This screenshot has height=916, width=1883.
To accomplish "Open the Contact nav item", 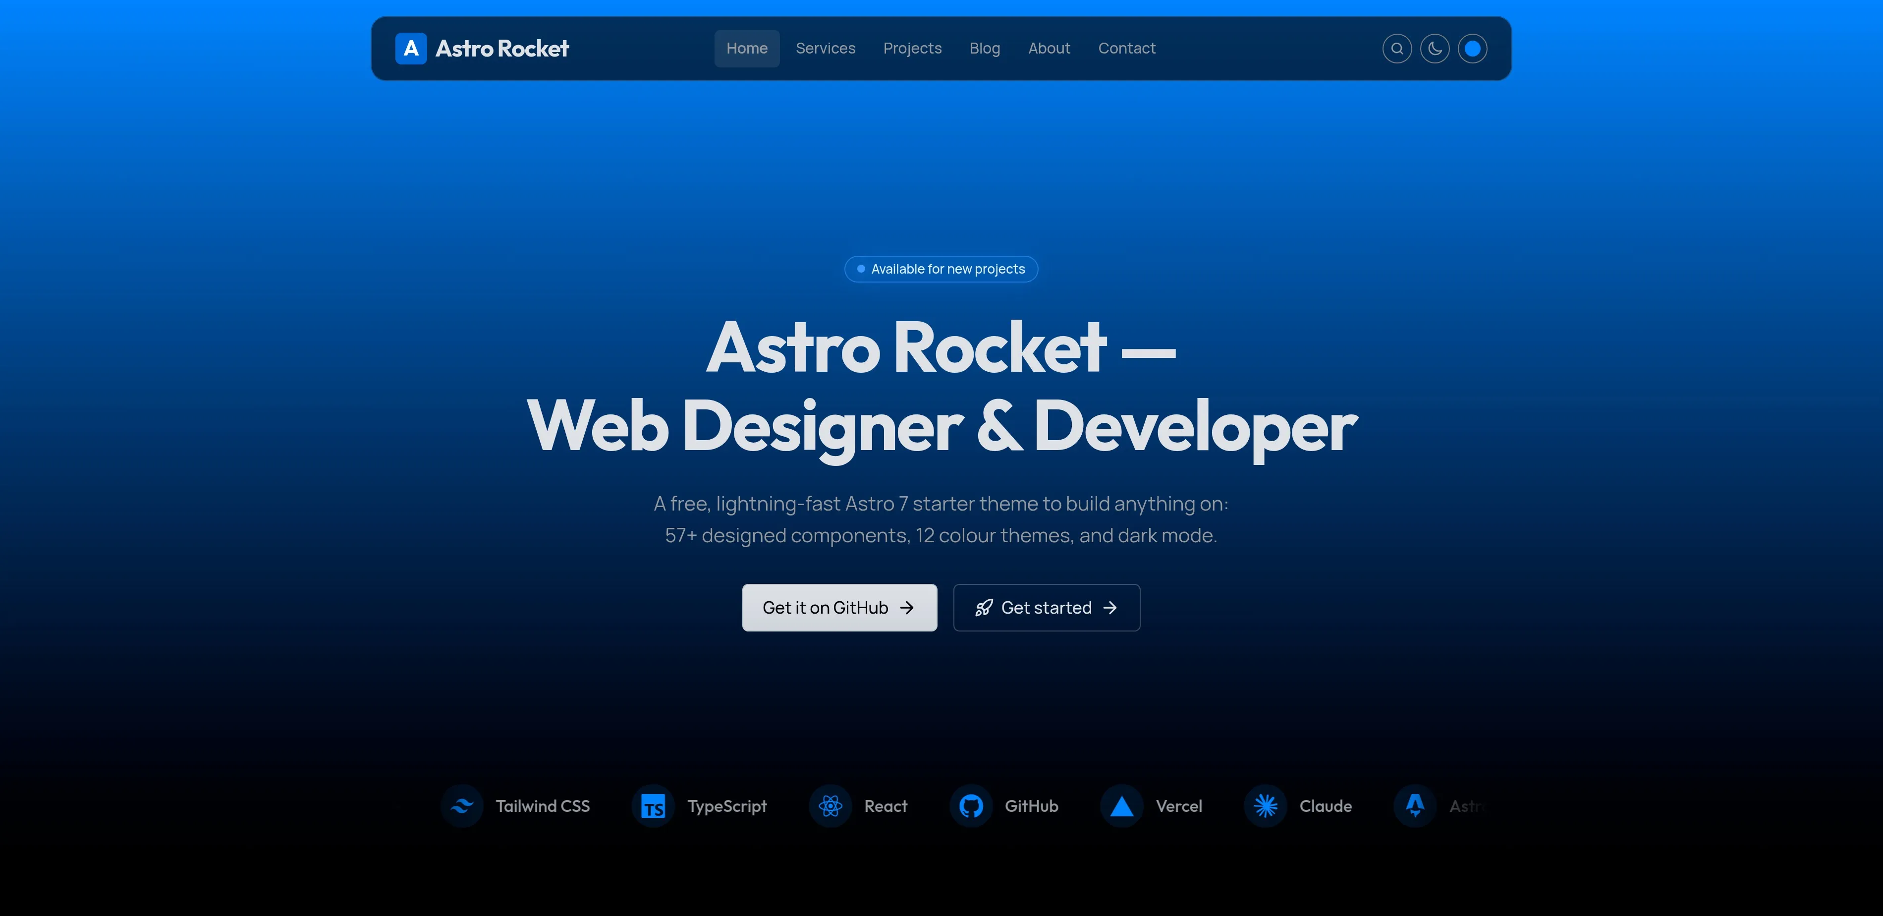I will [1126, 48].
